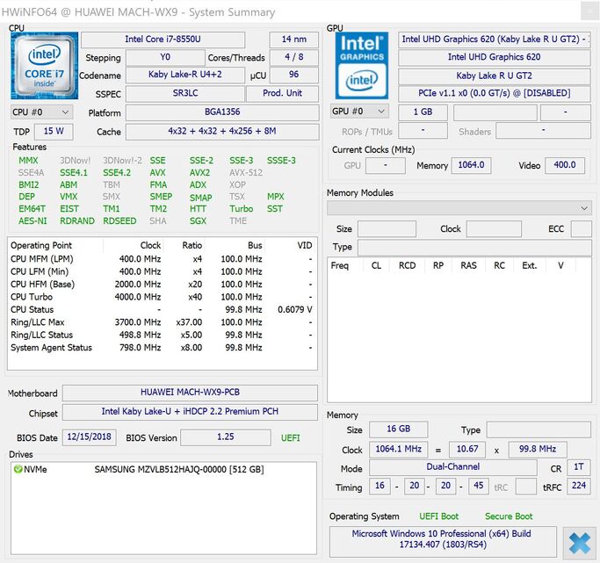Click the blue X close icon

(x=578, y=542)
